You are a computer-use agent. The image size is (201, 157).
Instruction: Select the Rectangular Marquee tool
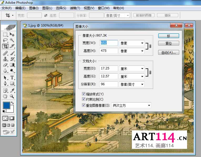coord(5,34)
